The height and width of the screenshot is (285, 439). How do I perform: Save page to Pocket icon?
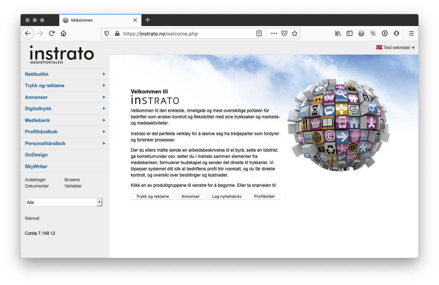tap(284, 33)
